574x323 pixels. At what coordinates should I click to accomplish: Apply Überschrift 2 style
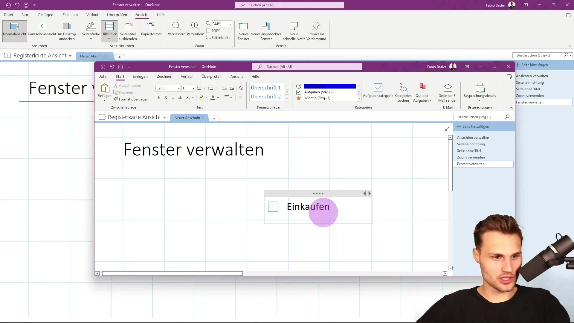pyautogui.click(x=266, y=97)
